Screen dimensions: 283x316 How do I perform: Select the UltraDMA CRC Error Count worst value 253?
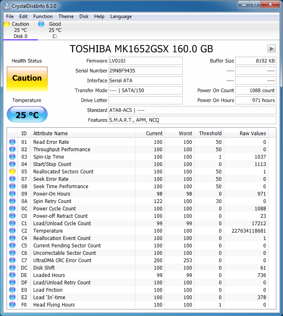coord(188,261)
